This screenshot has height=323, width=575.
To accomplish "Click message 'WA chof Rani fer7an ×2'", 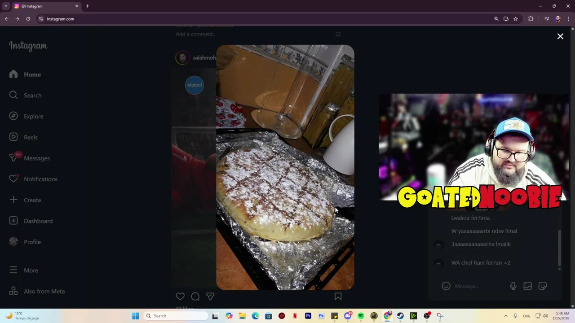I will tap(480, 262).
